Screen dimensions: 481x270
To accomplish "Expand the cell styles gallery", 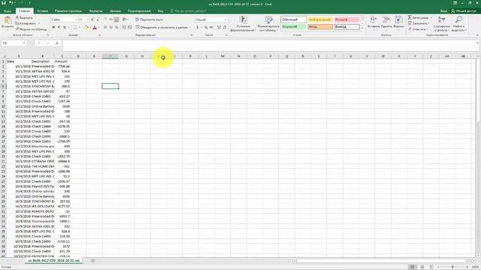I will pos(362,28).
